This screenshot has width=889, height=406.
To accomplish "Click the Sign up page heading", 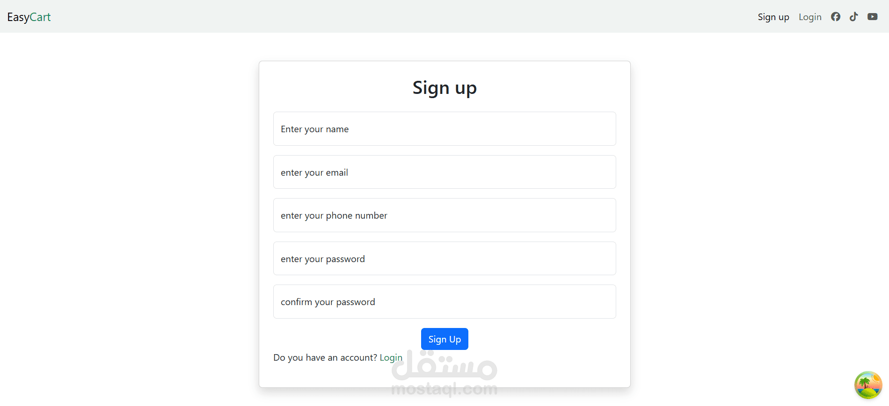I will click(x=444, y=87).
